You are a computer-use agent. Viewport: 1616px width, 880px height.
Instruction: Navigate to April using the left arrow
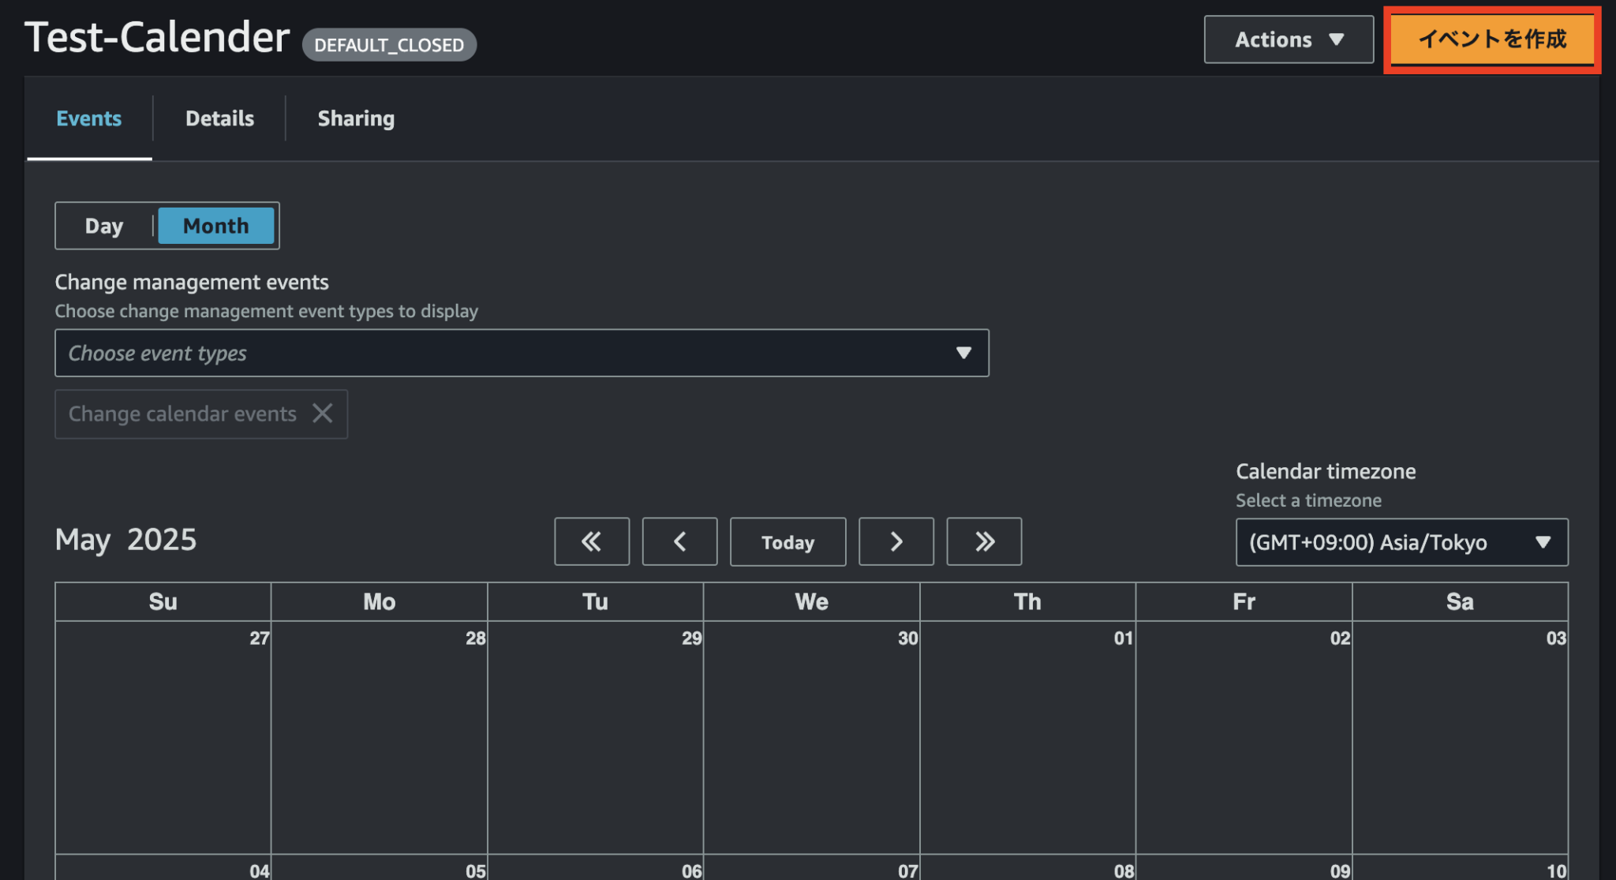679,541
